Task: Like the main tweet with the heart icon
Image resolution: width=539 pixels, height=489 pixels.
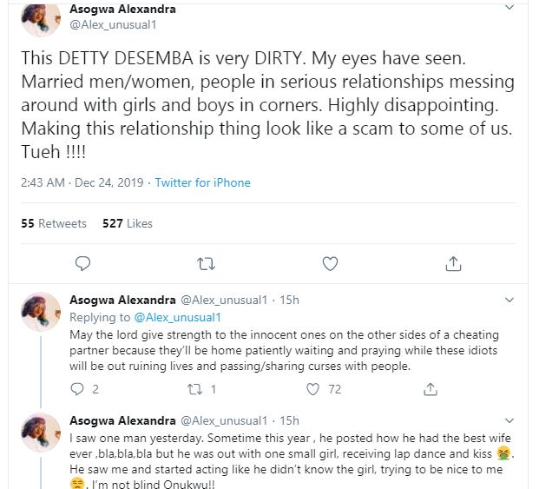Action: (x=330, y=262)
